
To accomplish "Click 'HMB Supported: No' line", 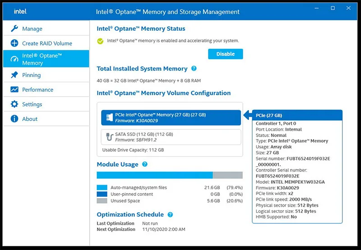I will (276, 217).
